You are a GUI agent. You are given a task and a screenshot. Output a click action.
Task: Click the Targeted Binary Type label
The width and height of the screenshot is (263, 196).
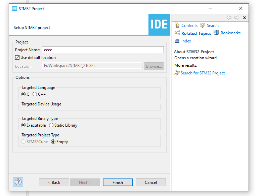click(x=40, y=119)
